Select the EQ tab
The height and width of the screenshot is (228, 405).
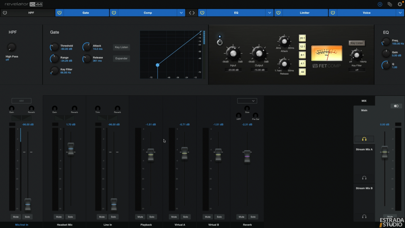pos(236,13)
